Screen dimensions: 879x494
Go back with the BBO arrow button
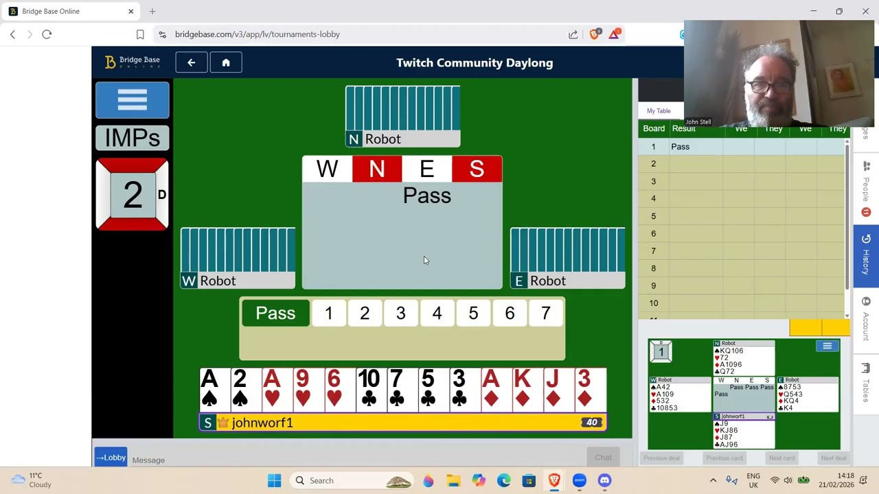click(x=192, y=62)
